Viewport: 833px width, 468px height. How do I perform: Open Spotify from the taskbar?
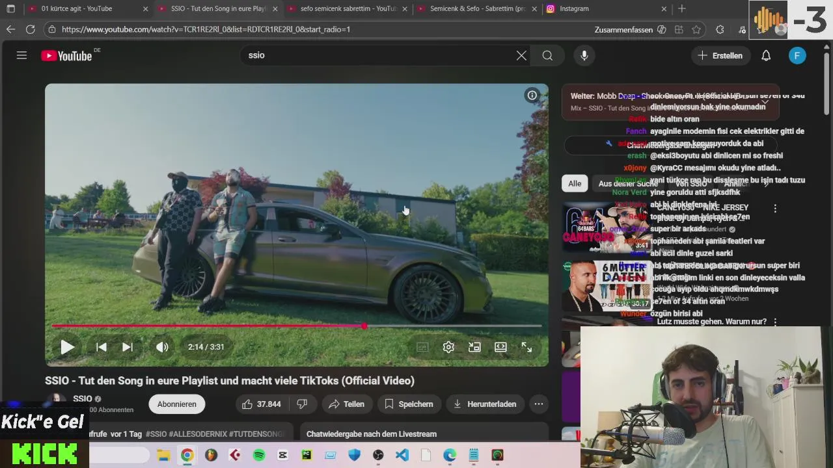coord(259,455)
